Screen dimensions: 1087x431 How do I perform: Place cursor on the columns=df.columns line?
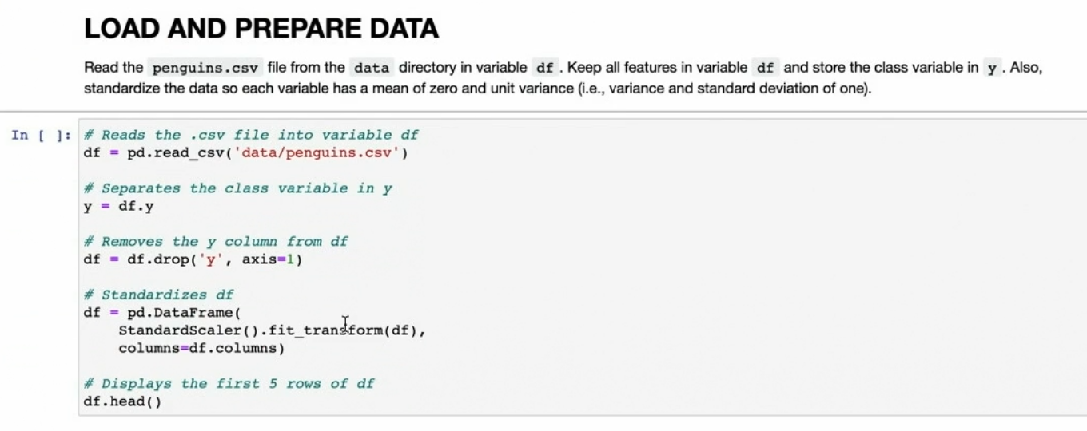pos(201,348)
